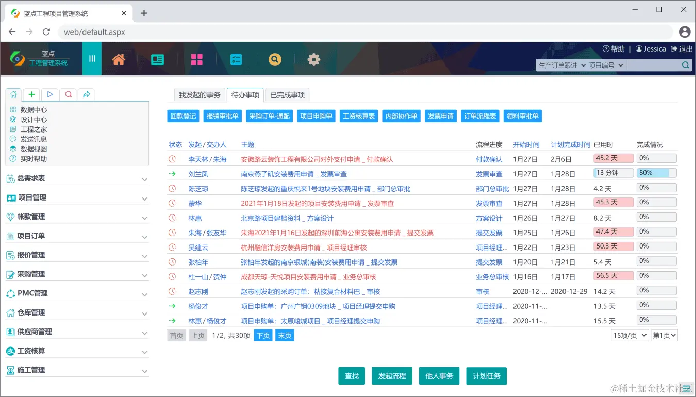Click the 工资核算表 button
The width and height of the screenshot is (696, 397).
pyautogui.click(x=359, y=116)
